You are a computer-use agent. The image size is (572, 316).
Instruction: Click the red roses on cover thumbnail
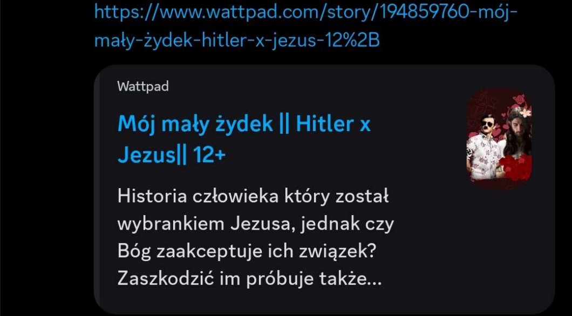click(516, 168)
